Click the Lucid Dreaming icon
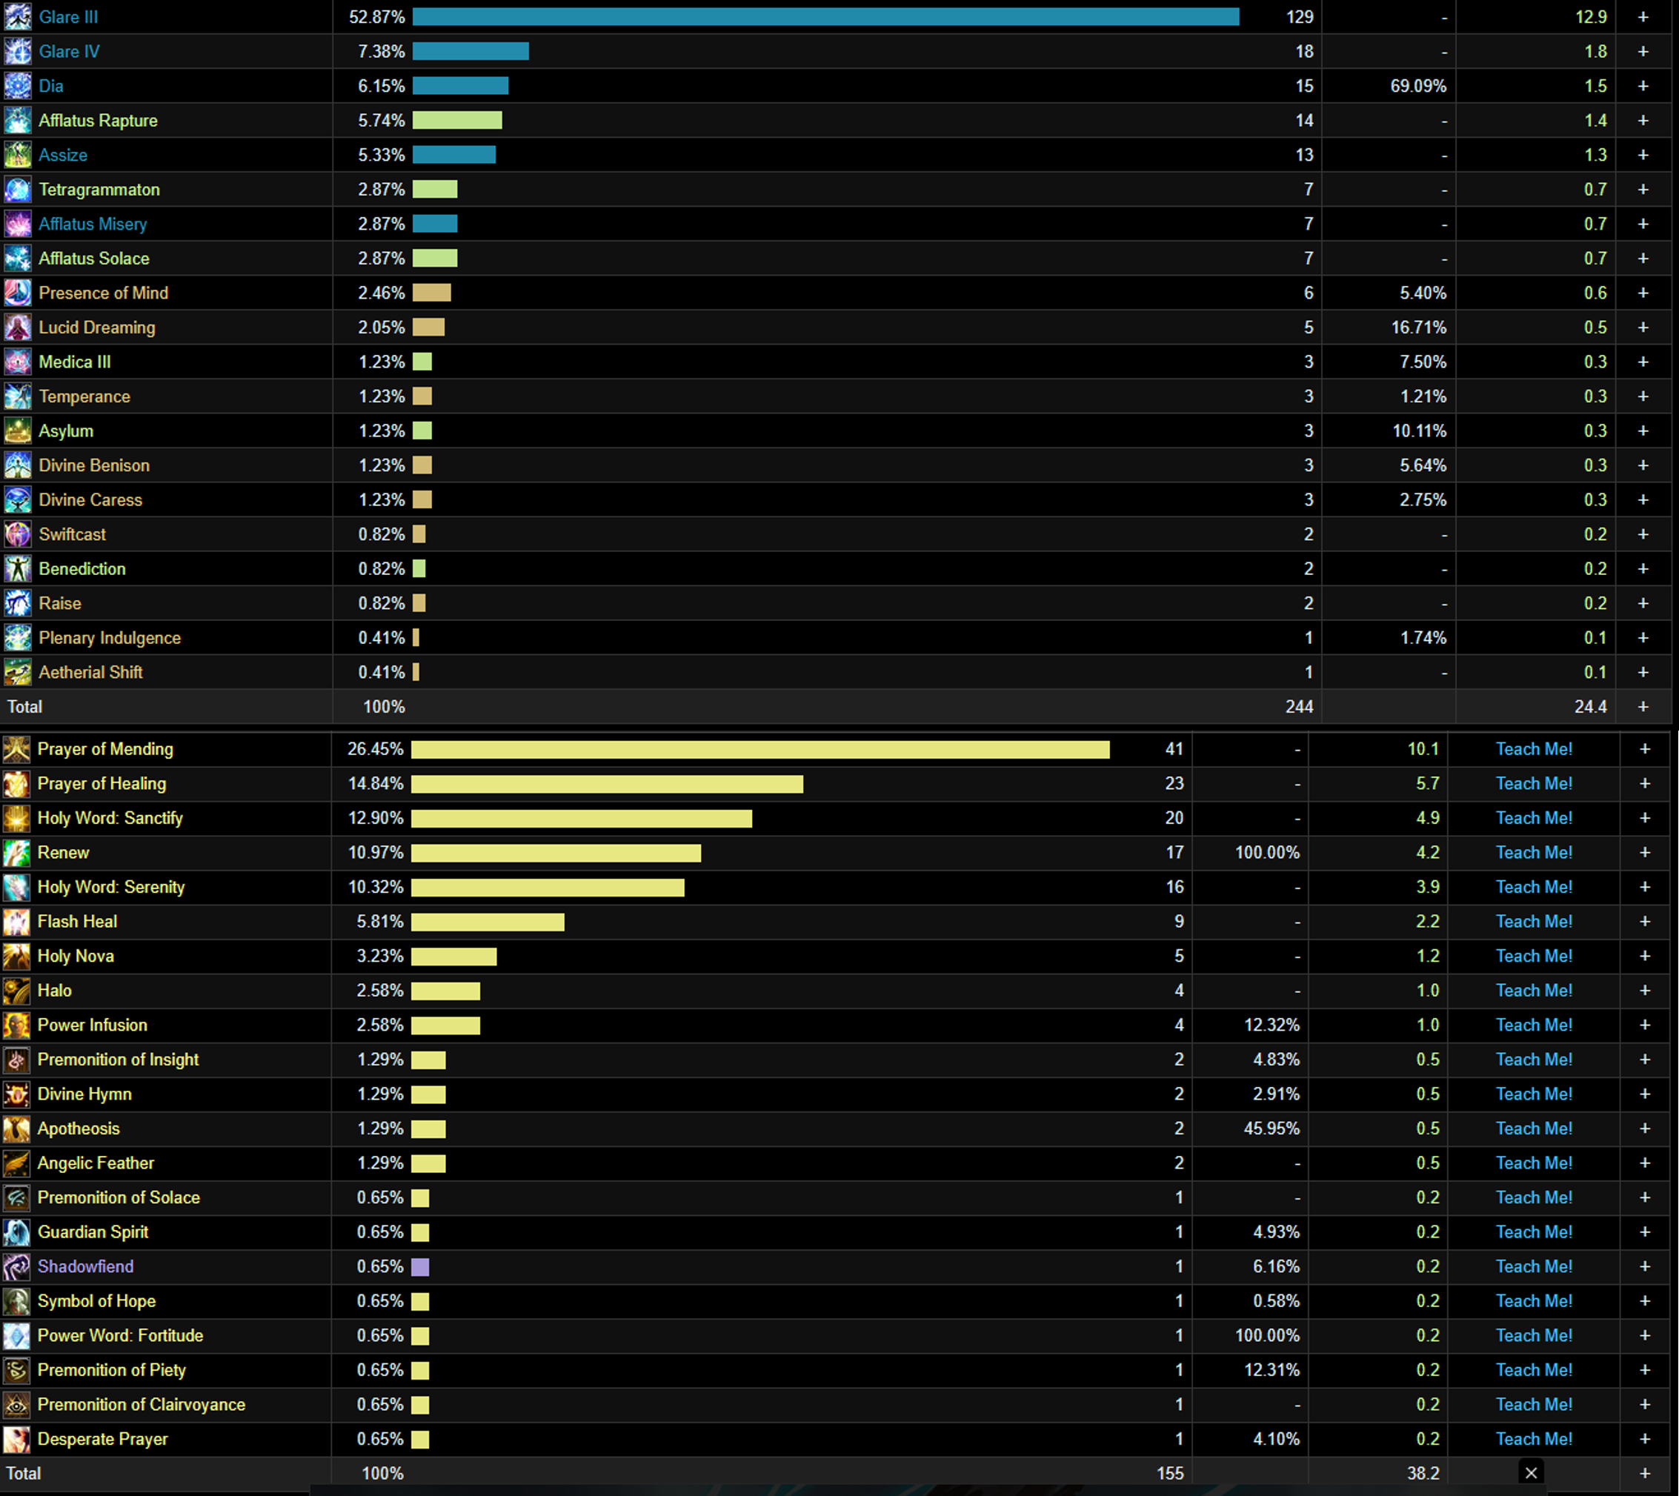Screen dimensions: 1679x1496 pyautogui.click(x=17, y=328)
